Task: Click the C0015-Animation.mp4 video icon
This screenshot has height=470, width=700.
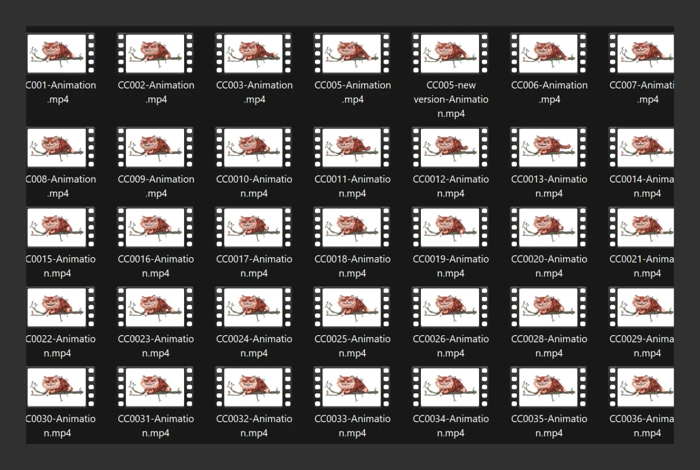Action: pos(61,228)
